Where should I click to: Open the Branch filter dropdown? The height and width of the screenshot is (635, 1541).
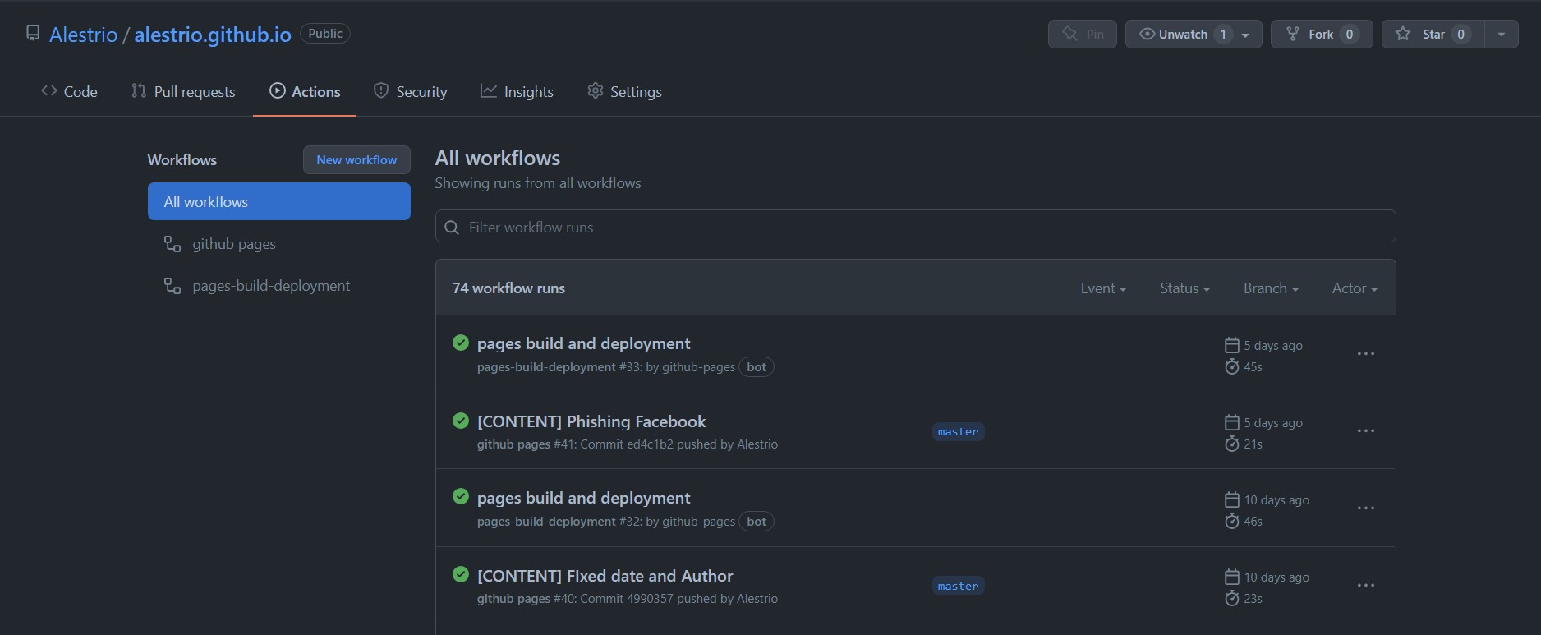click(1271, 288)
